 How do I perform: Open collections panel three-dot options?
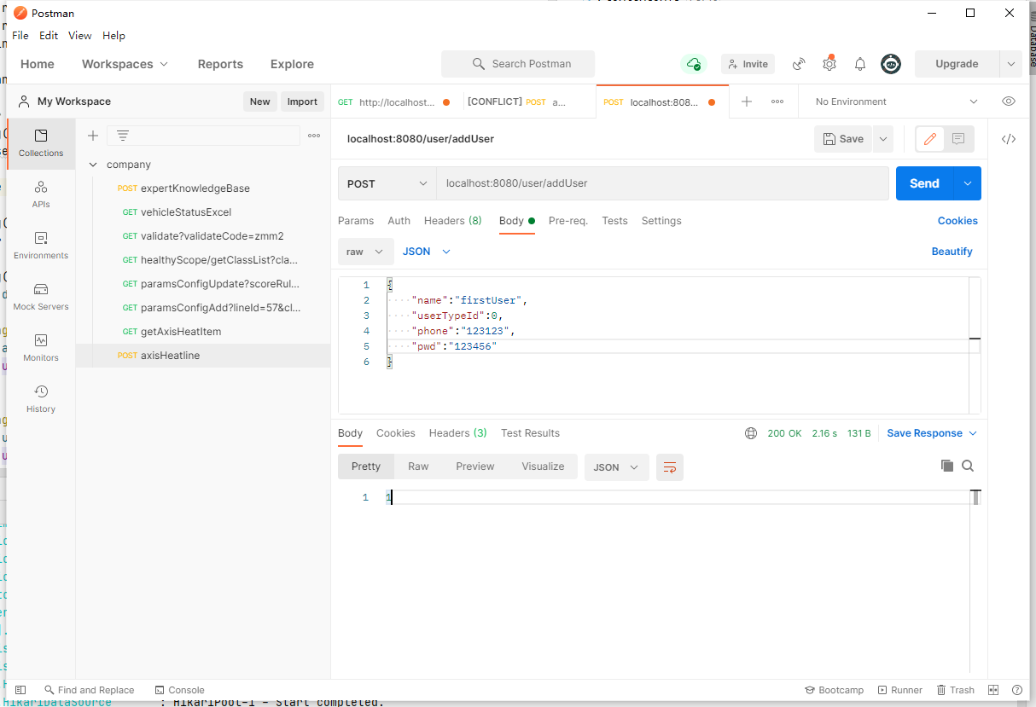point(314,136)
